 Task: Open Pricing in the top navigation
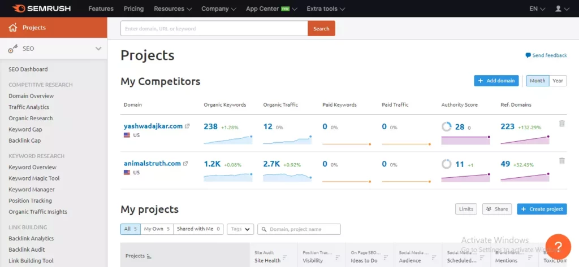coord(133,8)
